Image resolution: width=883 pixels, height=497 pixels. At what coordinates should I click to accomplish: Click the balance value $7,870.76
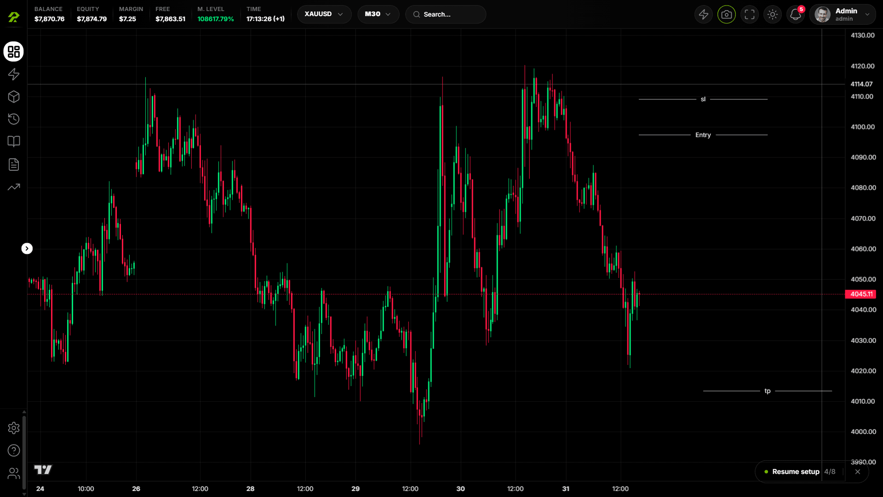[x=50, y=19]
